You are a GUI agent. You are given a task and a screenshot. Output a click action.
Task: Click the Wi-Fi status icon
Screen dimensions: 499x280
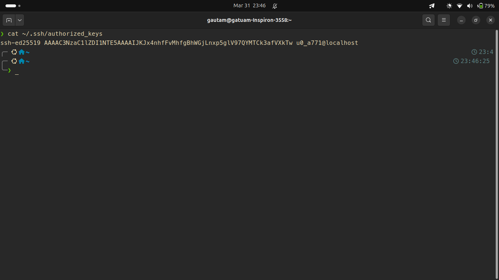pos(460,6)
